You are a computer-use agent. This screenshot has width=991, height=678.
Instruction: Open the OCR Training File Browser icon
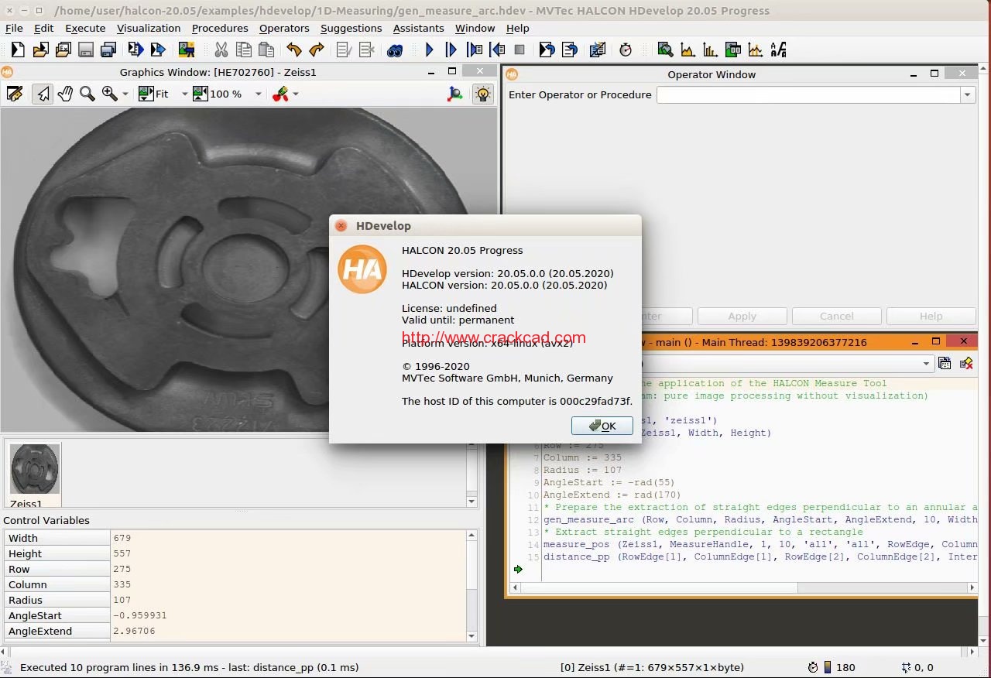(778, 50)
